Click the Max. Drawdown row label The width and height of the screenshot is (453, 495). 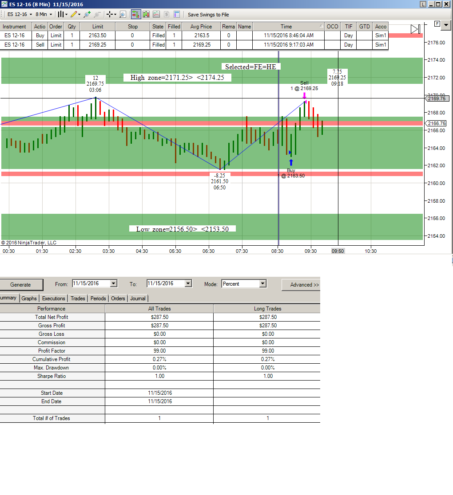point(52,368)
